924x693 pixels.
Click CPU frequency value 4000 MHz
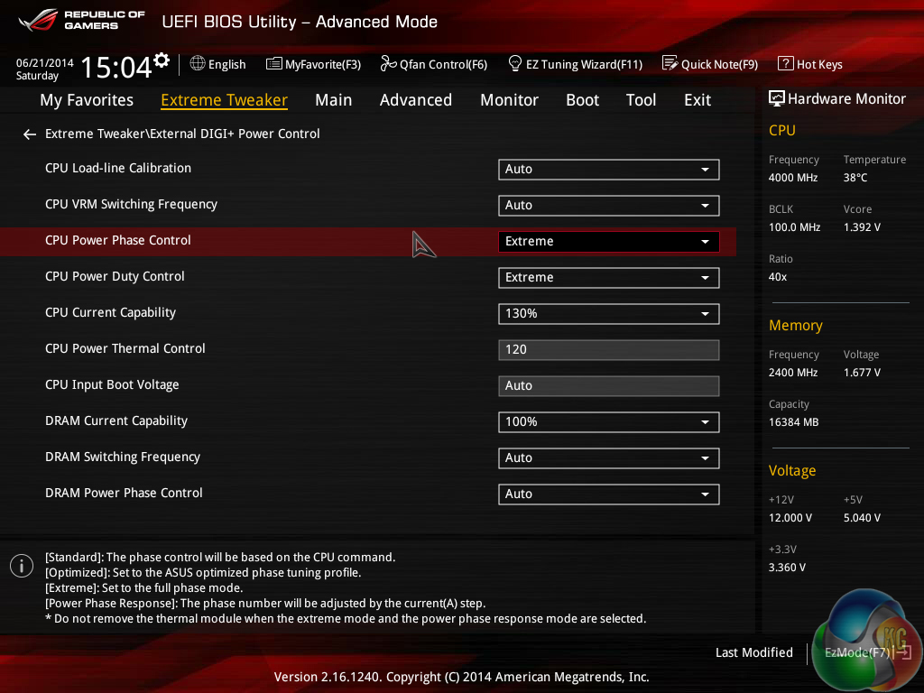coord(792,178)
